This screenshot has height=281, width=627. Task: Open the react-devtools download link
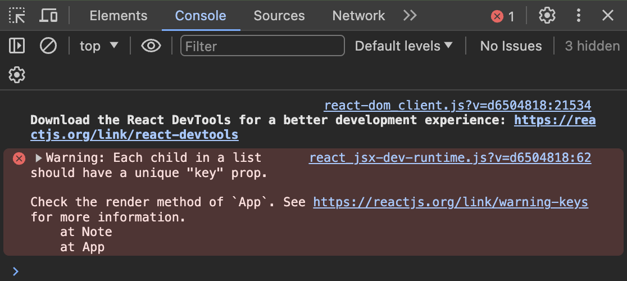coord(134,135)
